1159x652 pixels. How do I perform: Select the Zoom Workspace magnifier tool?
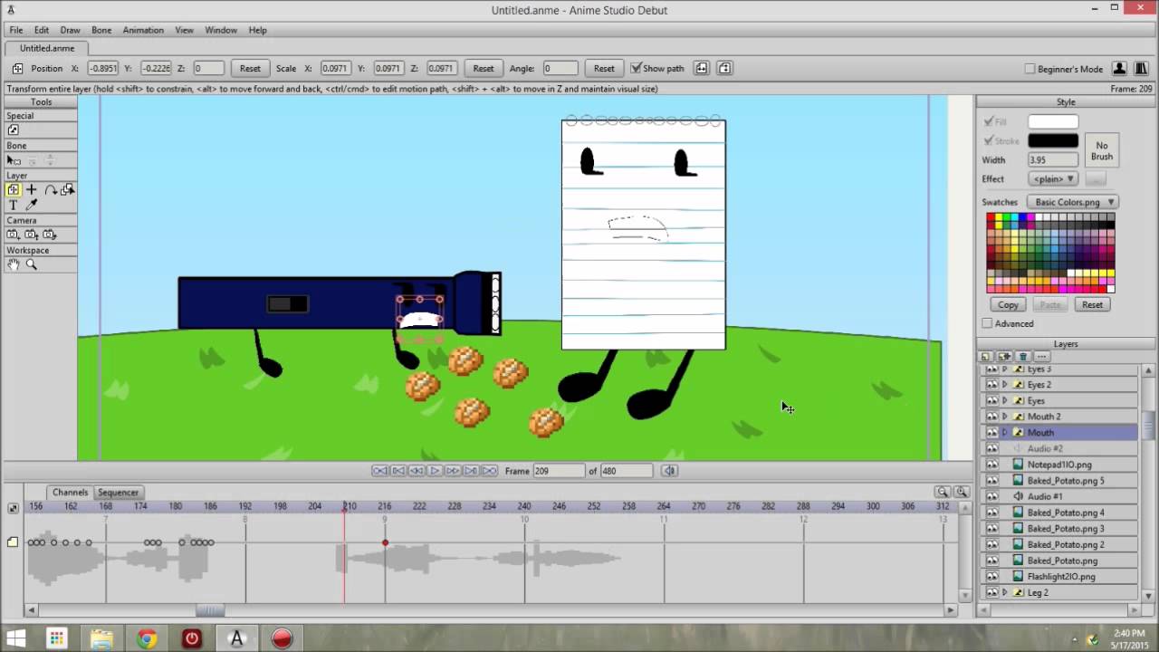[x=32, y=264]
